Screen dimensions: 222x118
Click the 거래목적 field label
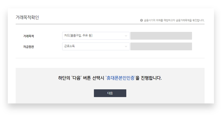pos(28,36)
